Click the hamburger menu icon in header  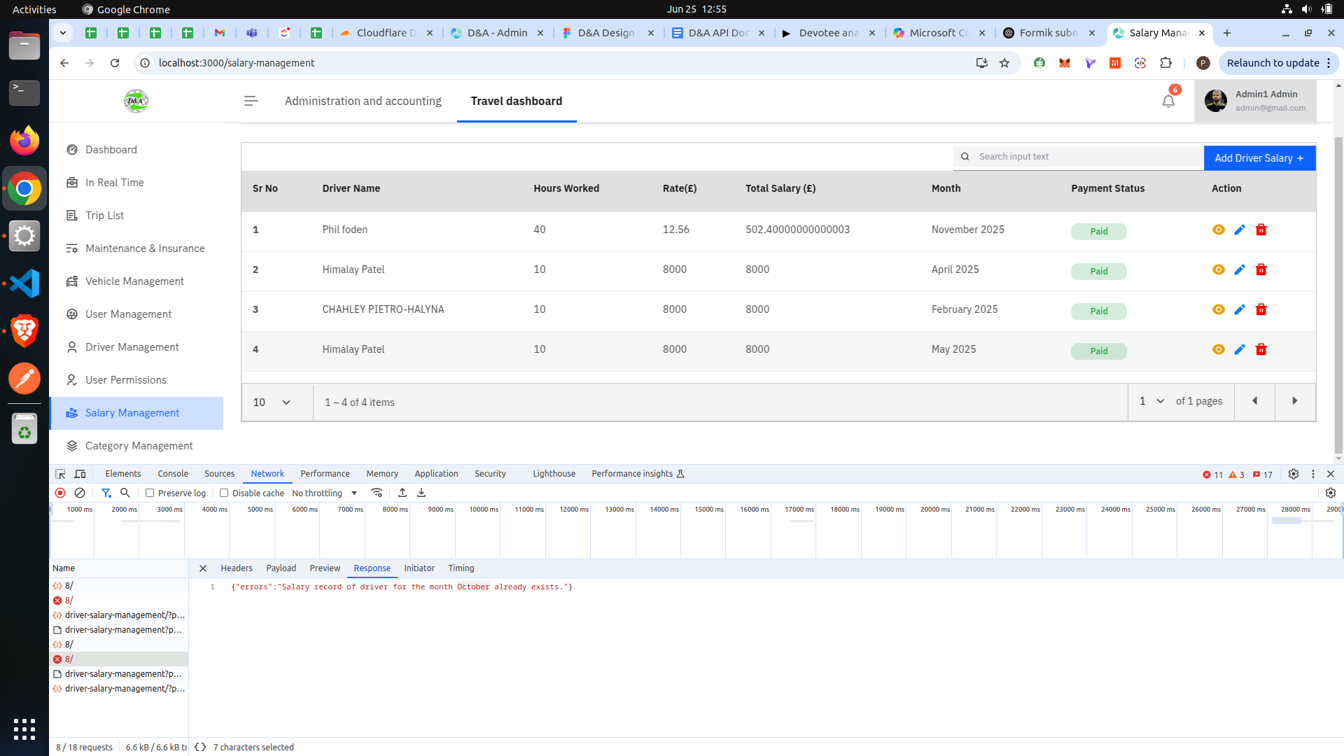click(251, 101)
